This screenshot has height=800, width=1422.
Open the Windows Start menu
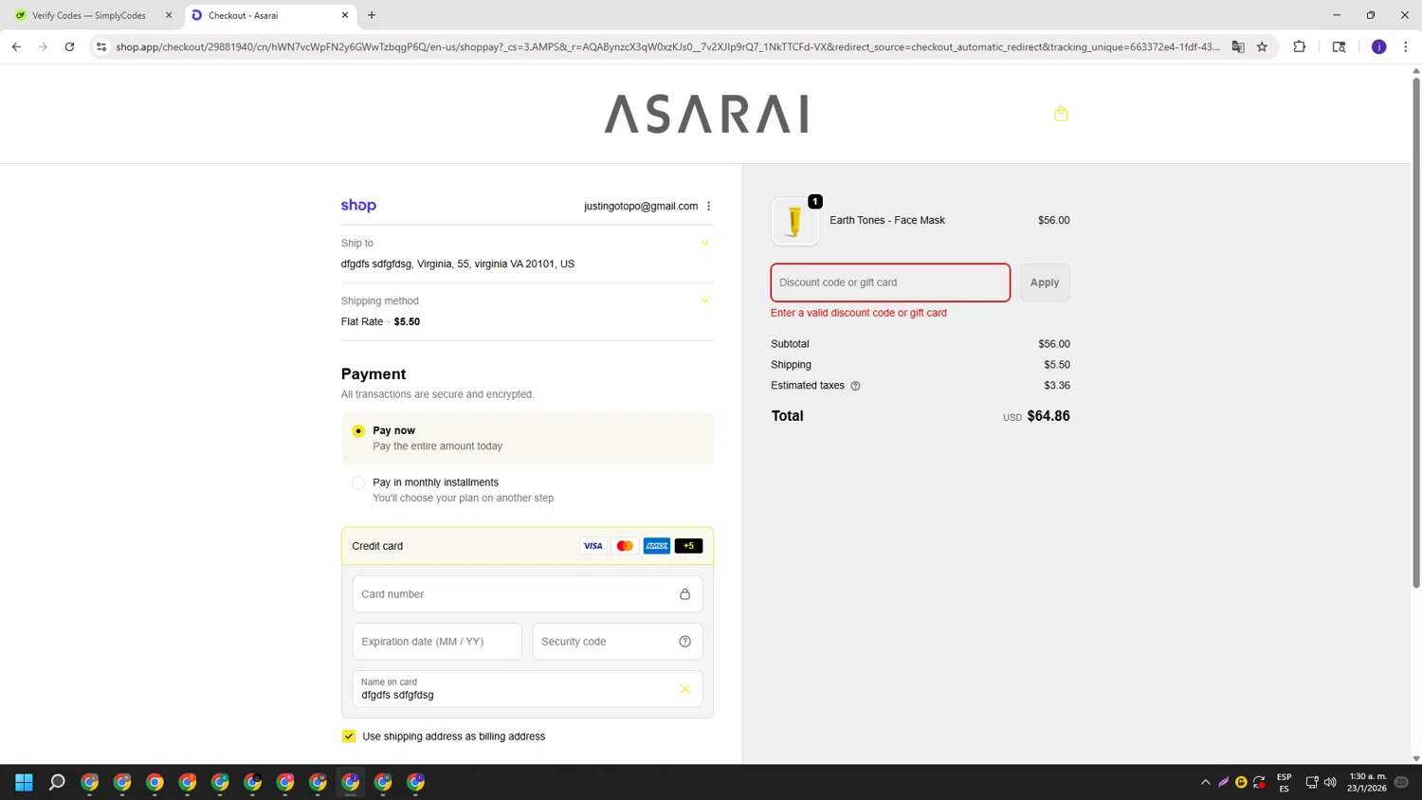tap(25, 782)
